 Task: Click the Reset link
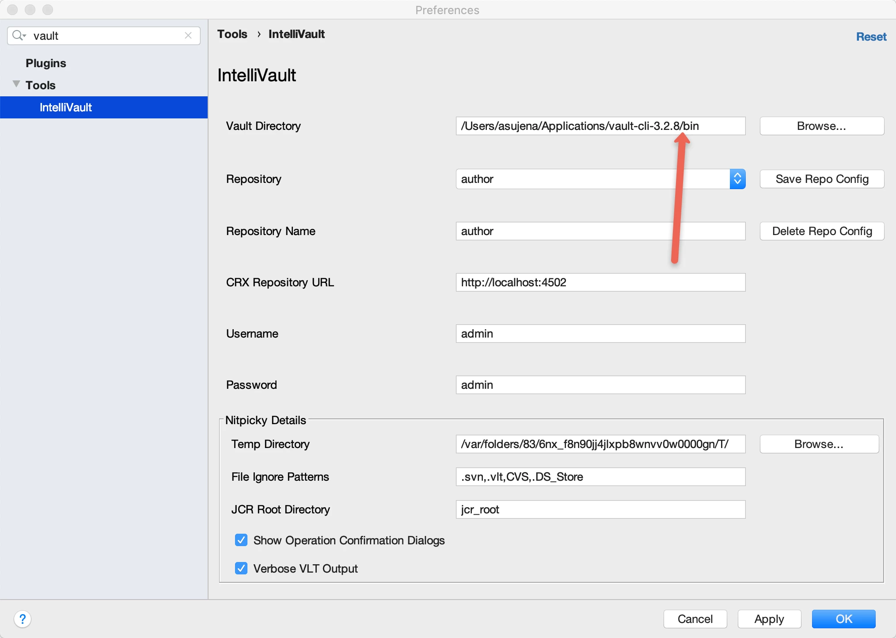coord(871,37)
